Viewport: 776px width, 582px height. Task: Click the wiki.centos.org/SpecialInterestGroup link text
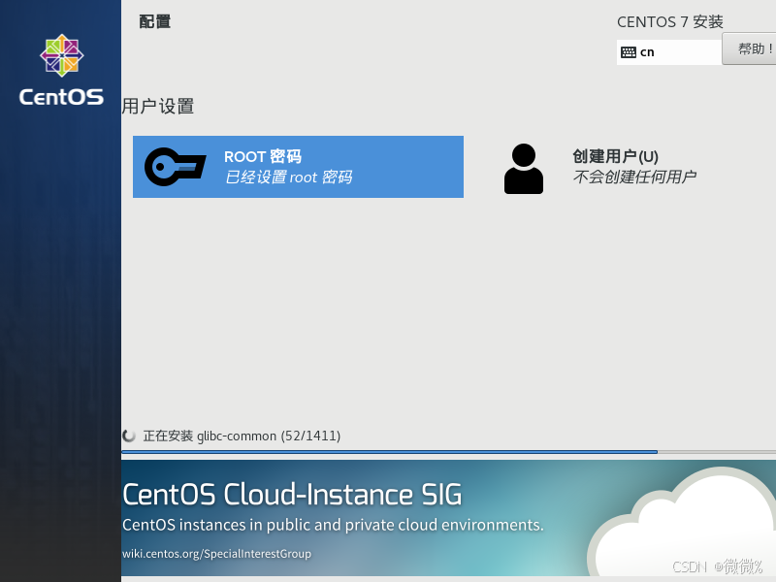[216, 553]
